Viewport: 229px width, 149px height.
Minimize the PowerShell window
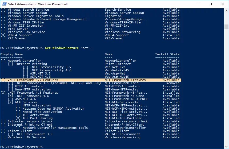[x=198, y=4]
